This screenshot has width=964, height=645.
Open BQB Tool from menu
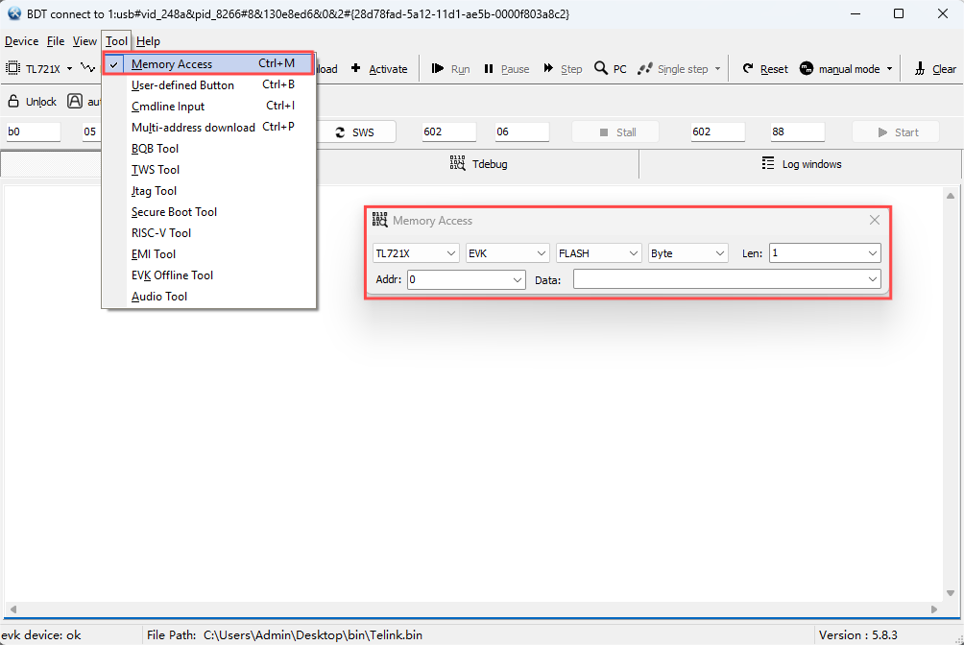(x=209, y=148)
